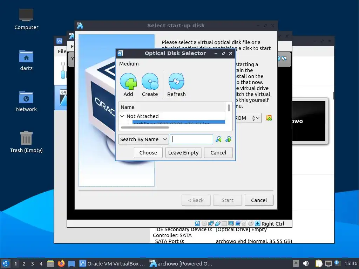Click the < Back button
The height and width of the screenshot is (269, 359).
(x=196, y=200)
